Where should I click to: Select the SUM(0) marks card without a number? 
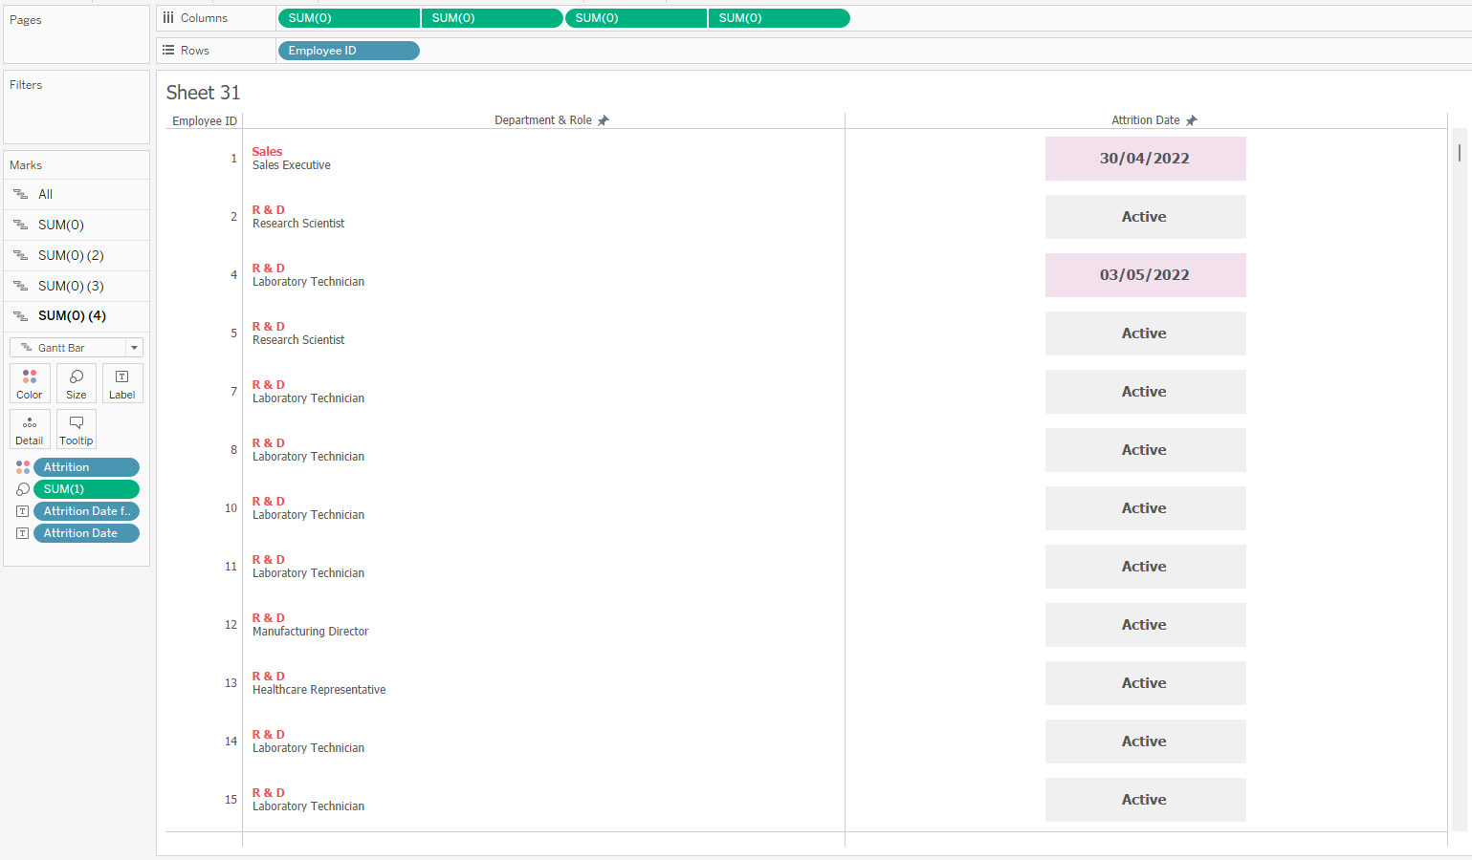77,225
